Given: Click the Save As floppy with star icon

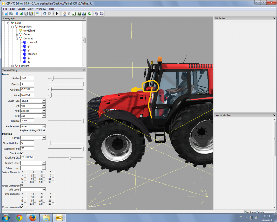Looking at the screenshot, I should click(31, 14).
